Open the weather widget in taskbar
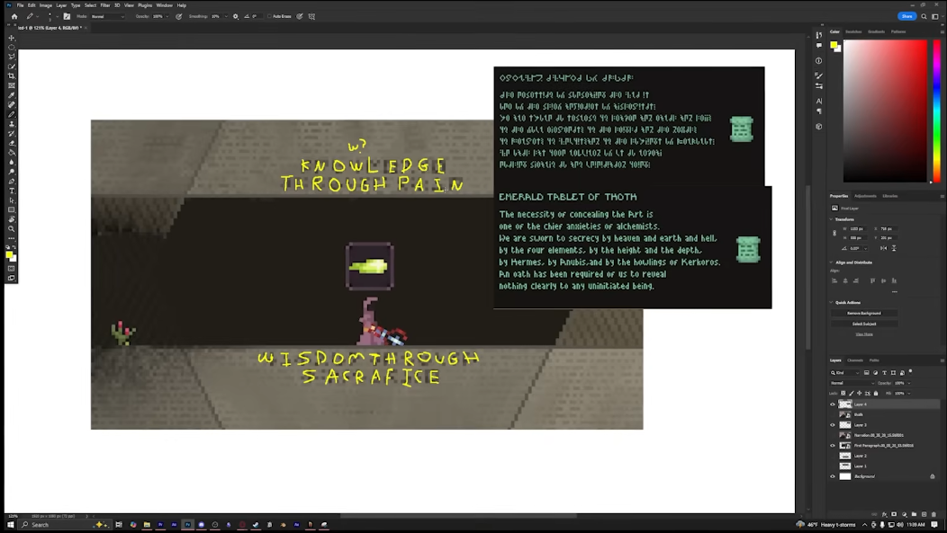 pos(826,525)
